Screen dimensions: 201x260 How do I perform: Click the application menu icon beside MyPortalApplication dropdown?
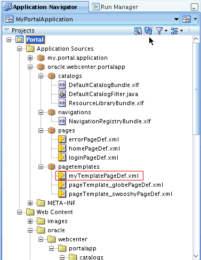[x=187, y=19]
